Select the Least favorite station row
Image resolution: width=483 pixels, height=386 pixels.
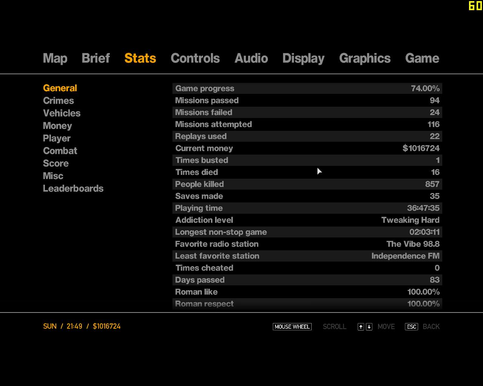[x=307, y=256]
